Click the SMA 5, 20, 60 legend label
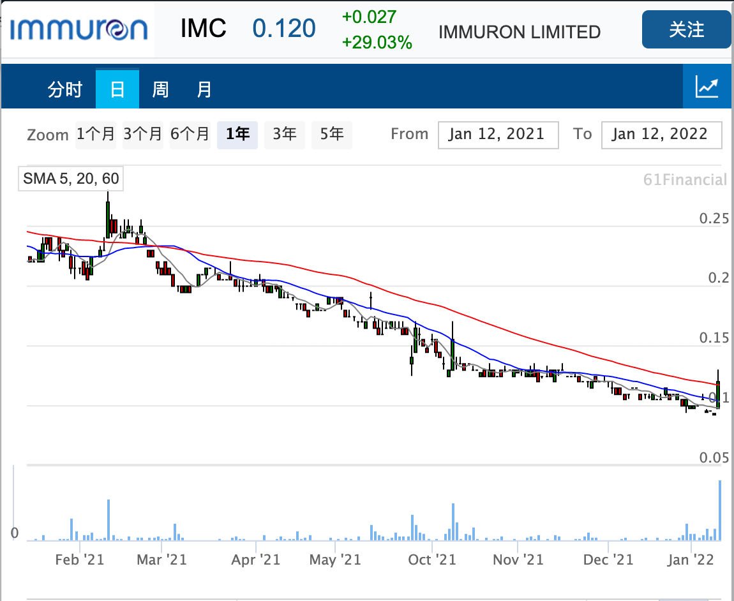This screenshot has width=734, height=601. [x=71, y=179]
